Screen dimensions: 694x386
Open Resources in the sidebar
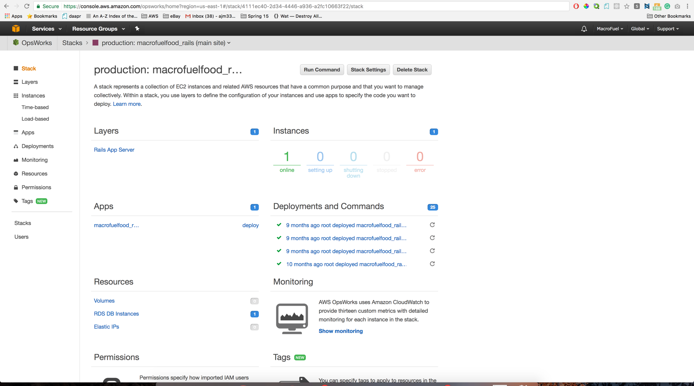[34, 174]
